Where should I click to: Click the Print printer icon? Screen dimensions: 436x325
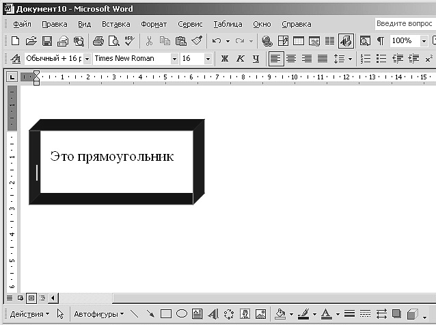pos(98,41)
